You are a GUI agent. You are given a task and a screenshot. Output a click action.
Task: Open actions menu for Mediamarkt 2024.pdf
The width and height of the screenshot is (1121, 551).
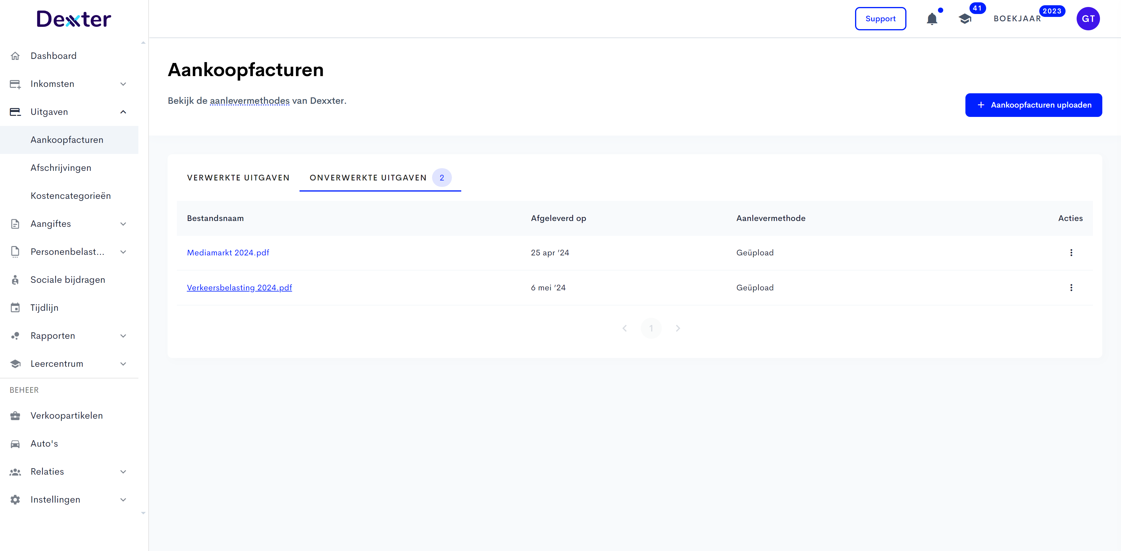click(x=1071, y=252)
